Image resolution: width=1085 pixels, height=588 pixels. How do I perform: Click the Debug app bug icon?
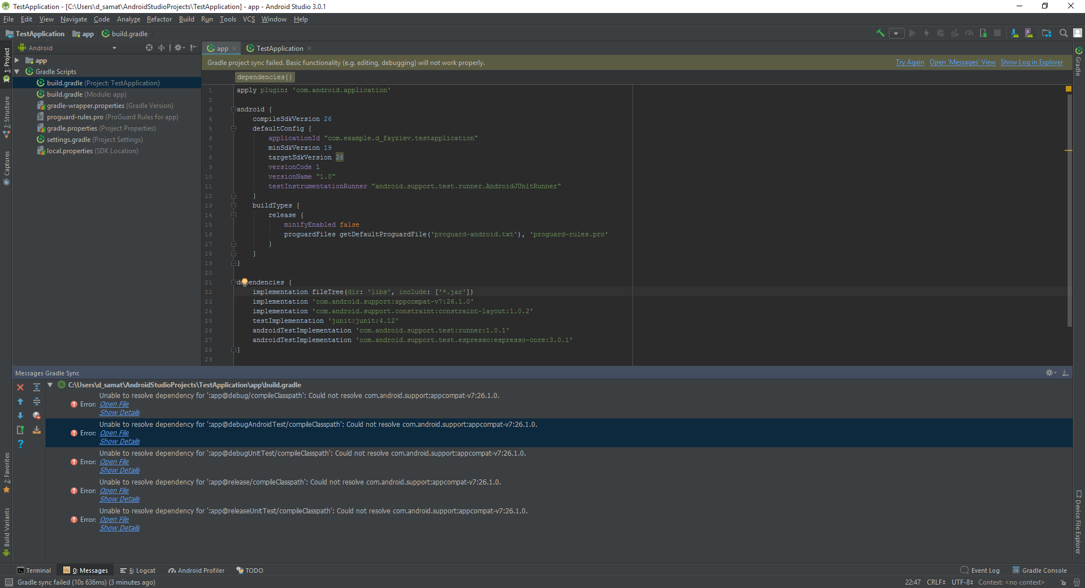pos(940,33)
